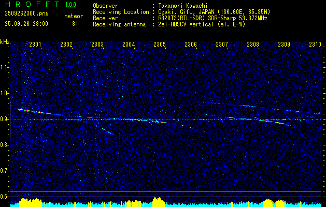Click the Receiving antenna field label
The width and height of the screenshot is (326, 207).
click(x=119, y=24)
